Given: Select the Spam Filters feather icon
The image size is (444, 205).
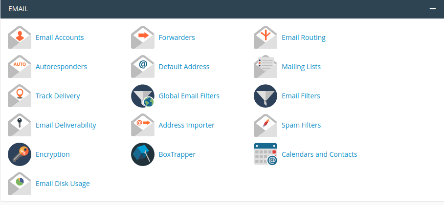Looking at the screenshot, I should tap(266, 125).
